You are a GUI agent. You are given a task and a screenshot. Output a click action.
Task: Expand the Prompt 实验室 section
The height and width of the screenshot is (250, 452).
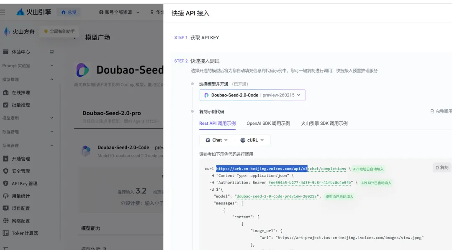(28, 66)
